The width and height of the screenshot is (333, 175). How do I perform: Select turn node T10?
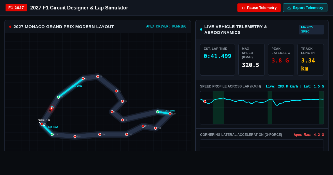pos(170,114)
